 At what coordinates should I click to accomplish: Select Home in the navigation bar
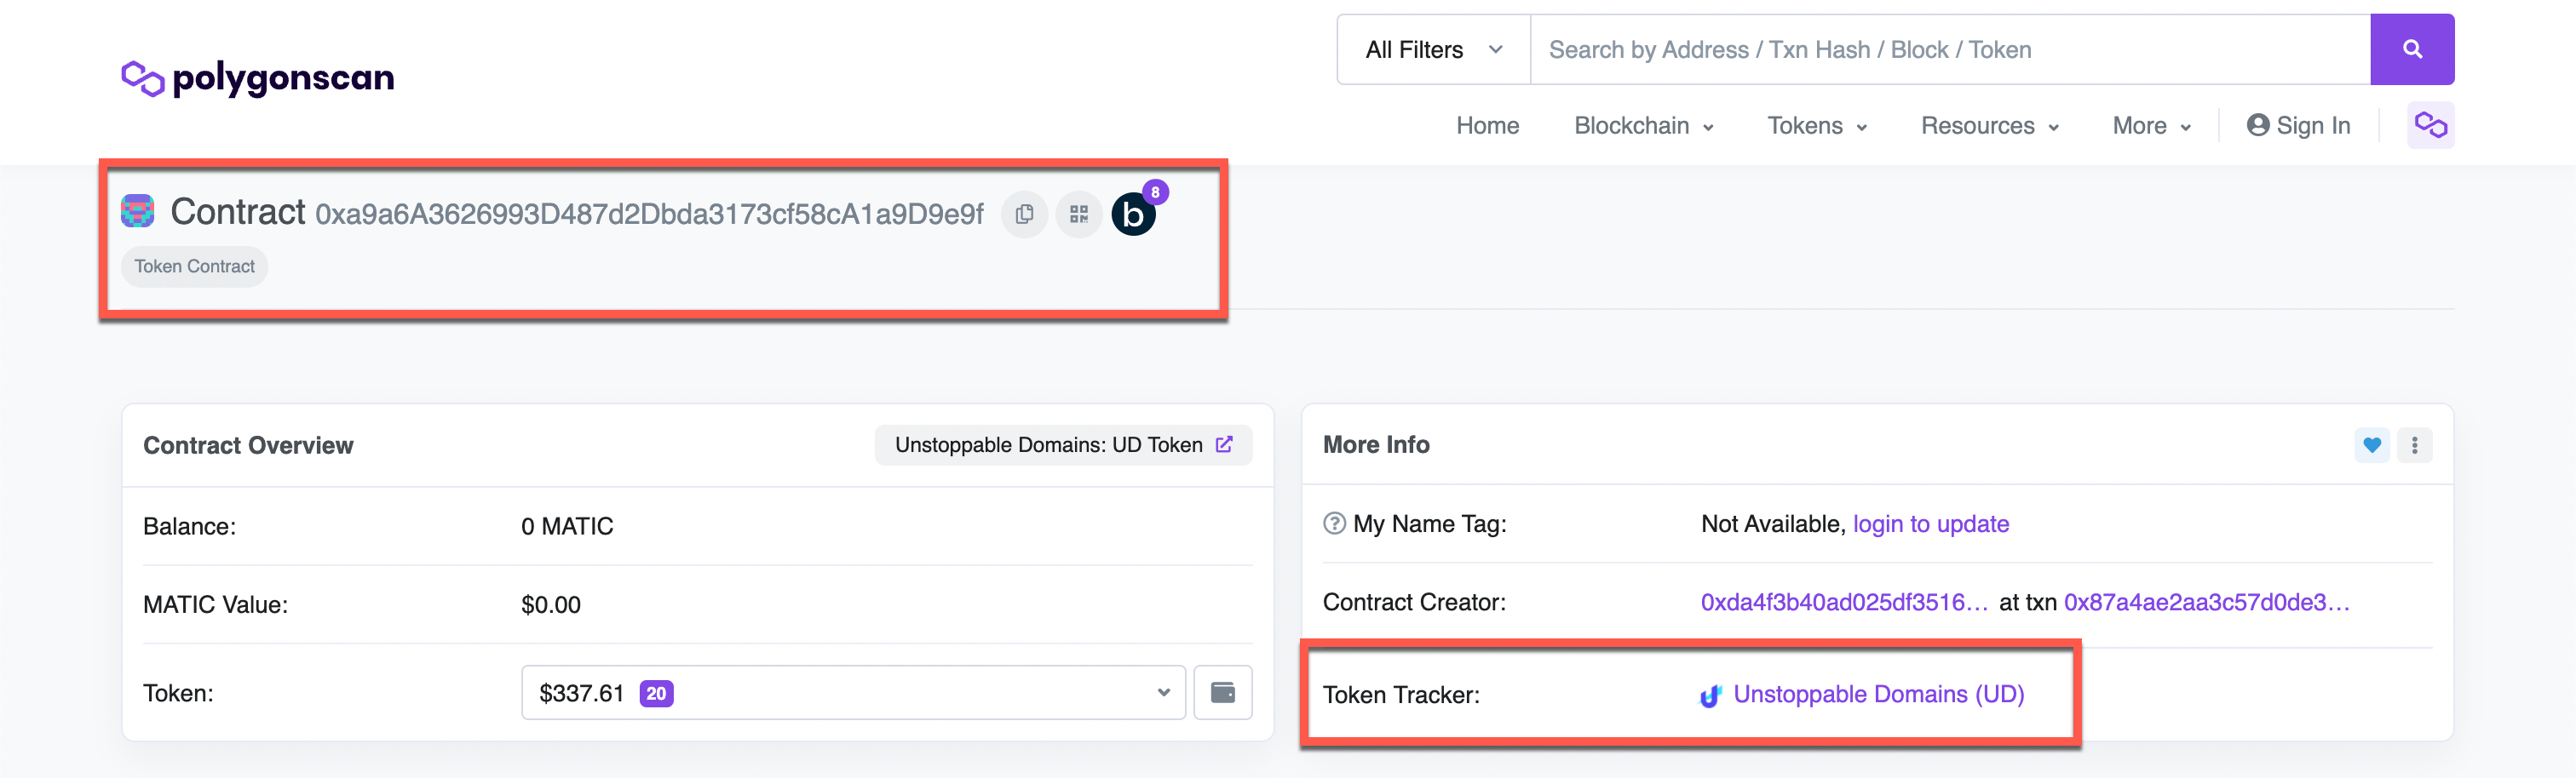point(1487,126)
